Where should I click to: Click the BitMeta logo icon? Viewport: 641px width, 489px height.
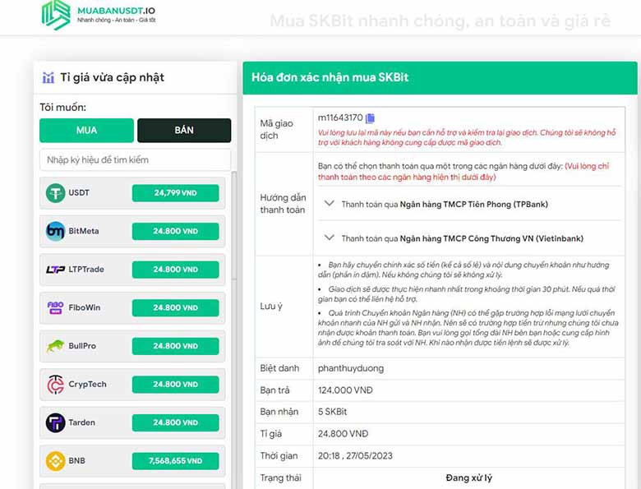coord(55,231)
